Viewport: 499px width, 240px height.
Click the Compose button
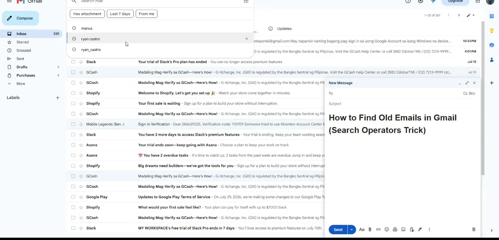pyautogui.click(x=20, y=18)
